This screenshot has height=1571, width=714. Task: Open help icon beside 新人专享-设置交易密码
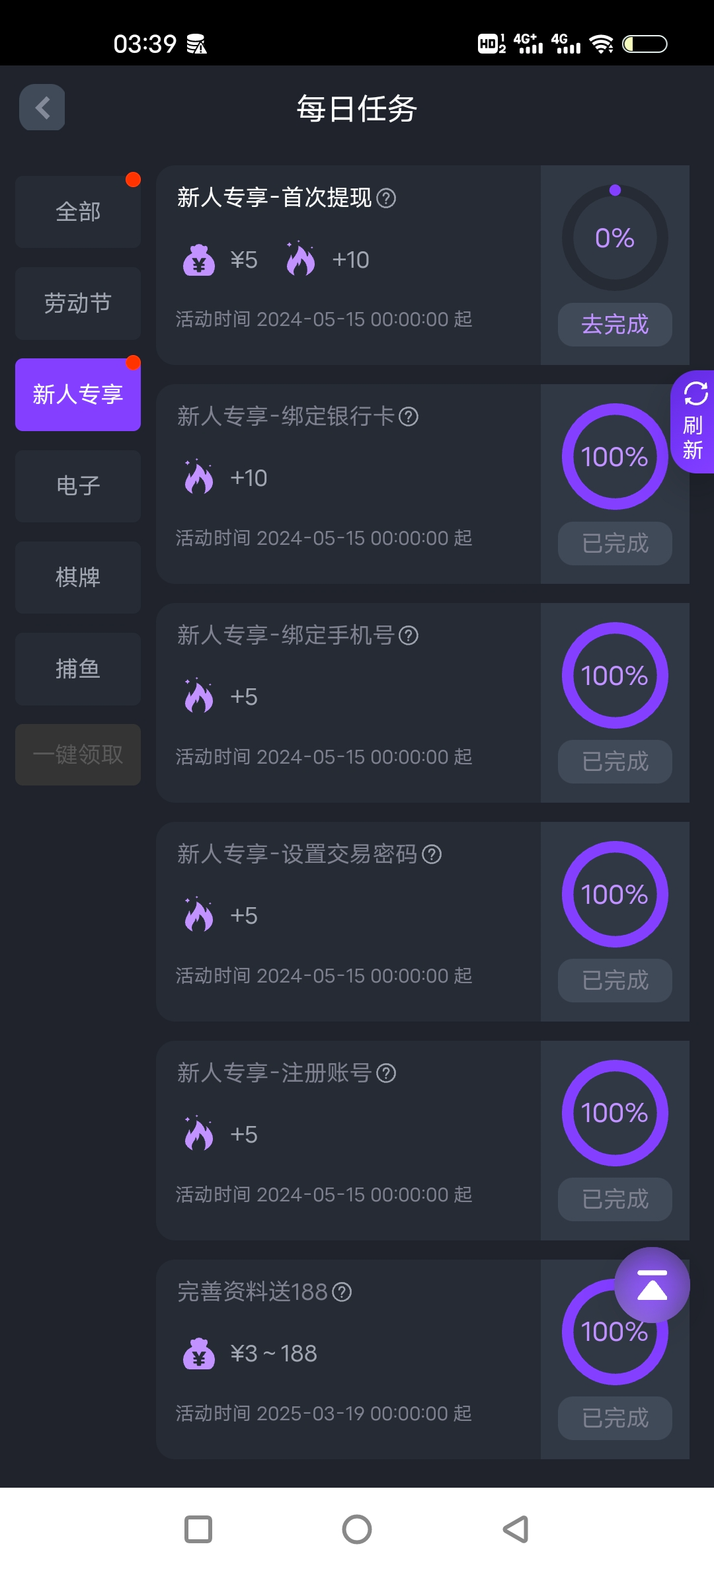coord(432,854)
